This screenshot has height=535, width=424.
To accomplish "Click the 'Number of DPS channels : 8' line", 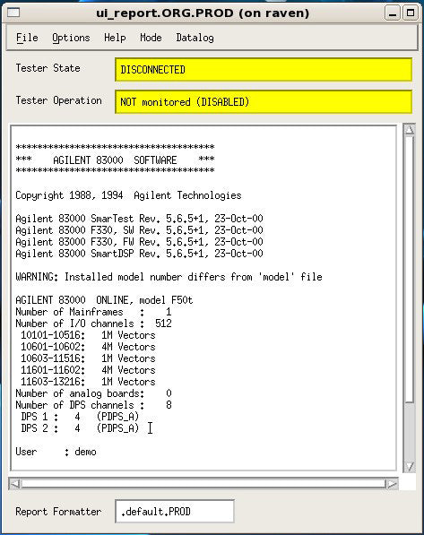I will (x=93, y=405).
